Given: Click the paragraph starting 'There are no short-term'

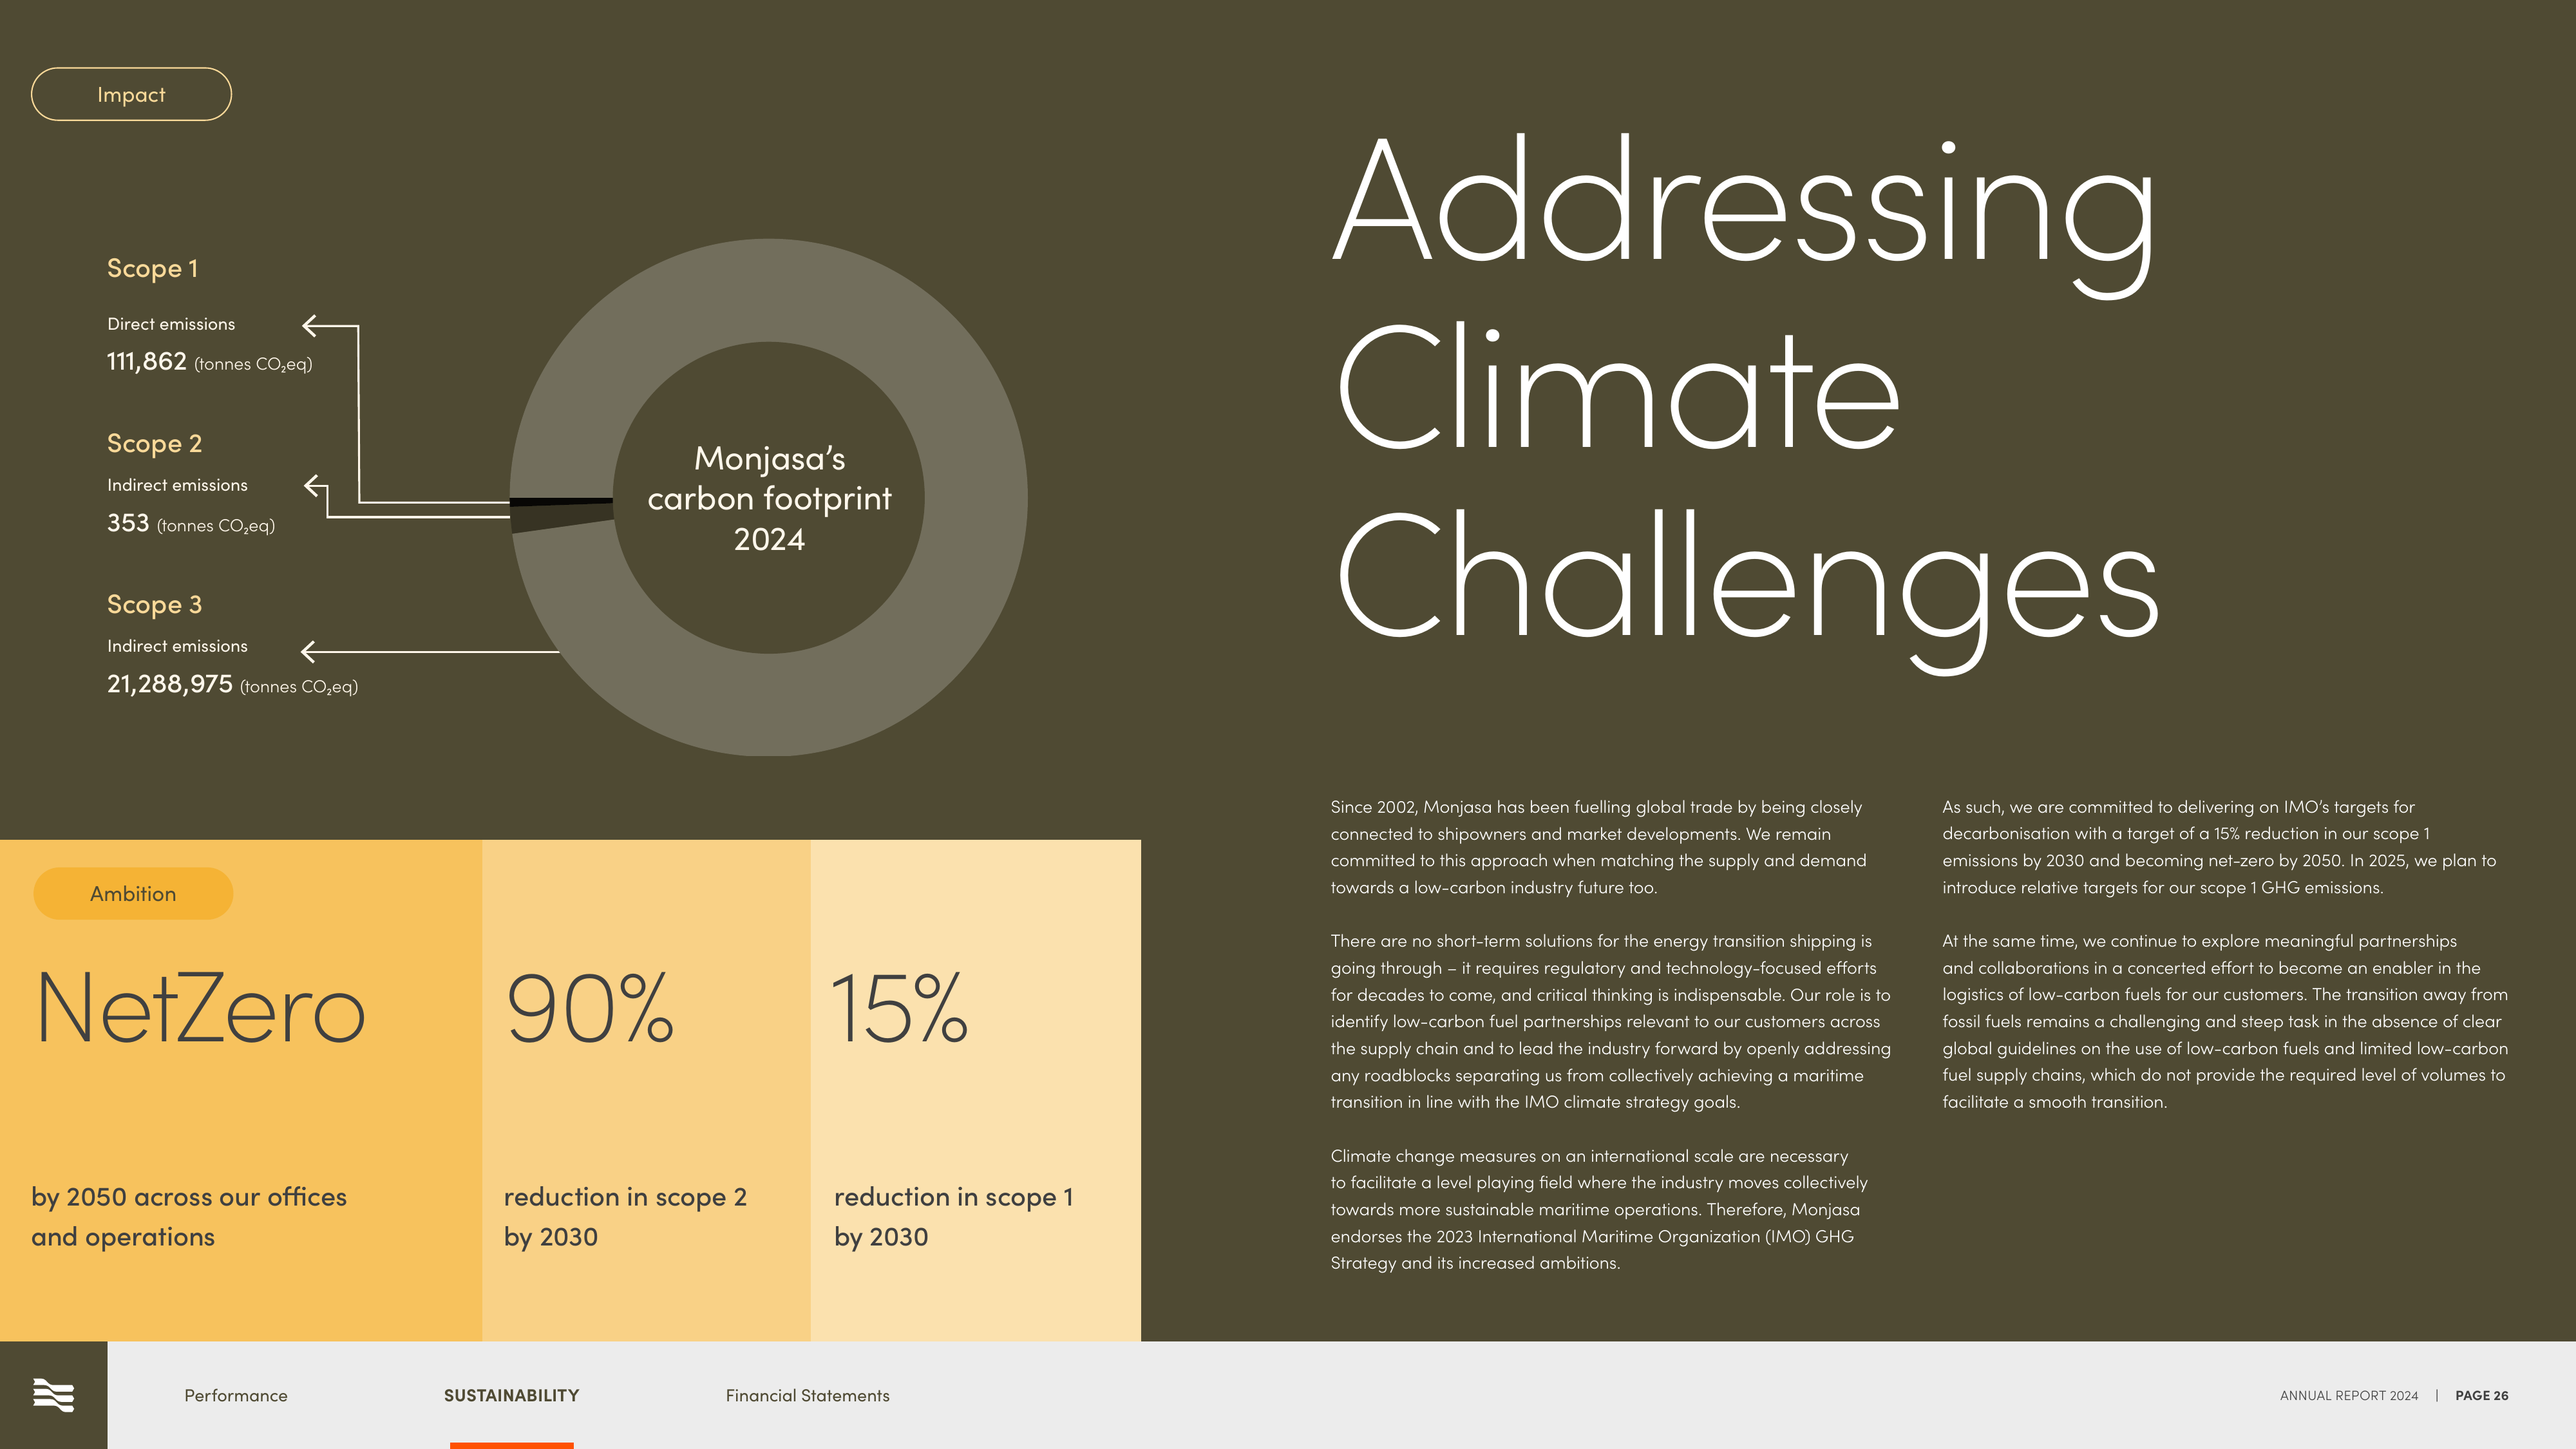Looking at the screenshot, I should pyautogui.click(x=1610, y=1021).
